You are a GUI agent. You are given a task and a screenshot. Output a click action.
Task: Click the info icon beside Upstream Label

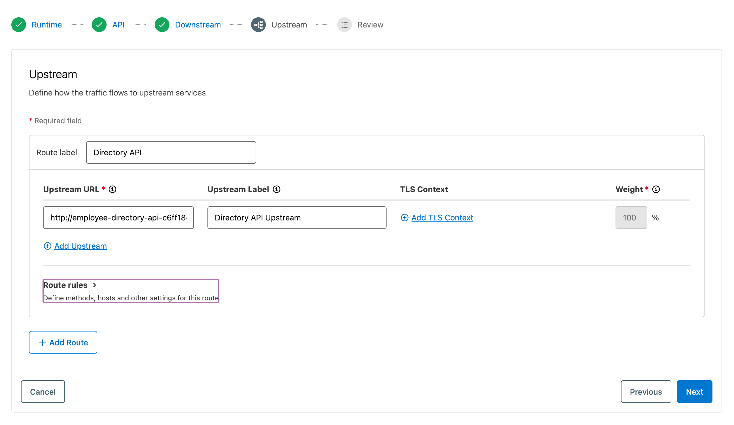(276, 189)
